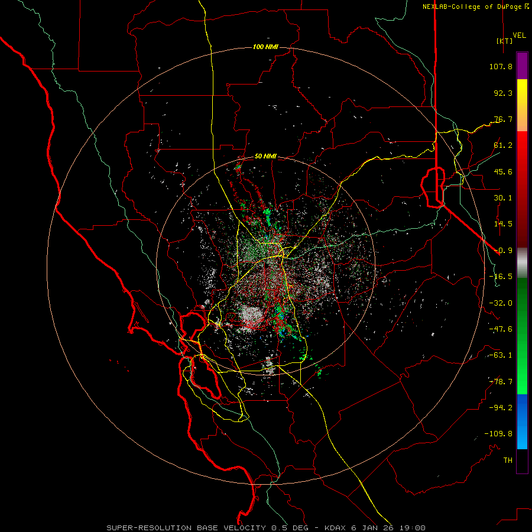Click the -0.9 velocity scale value
The image size is (532, 532).
tap(503, 251)
